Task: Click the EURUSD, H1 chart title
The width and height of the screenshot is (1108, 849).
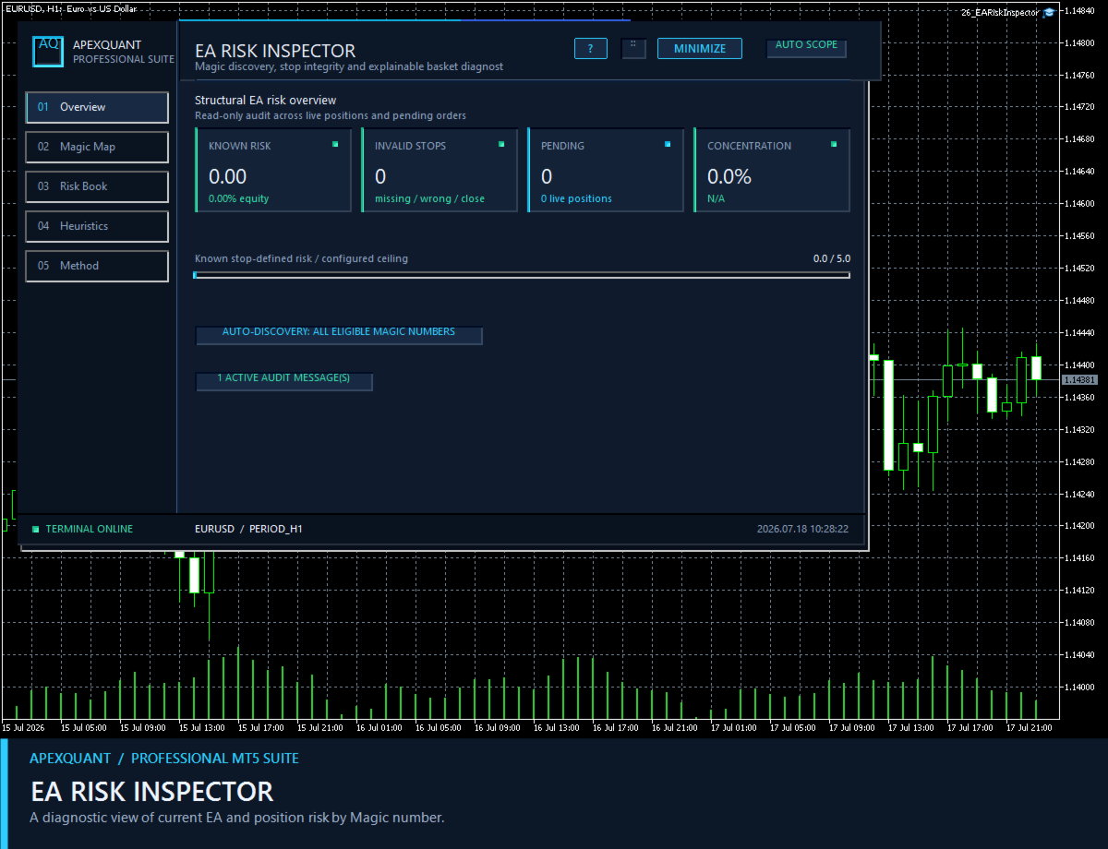Action: click(x=70, y=8)
